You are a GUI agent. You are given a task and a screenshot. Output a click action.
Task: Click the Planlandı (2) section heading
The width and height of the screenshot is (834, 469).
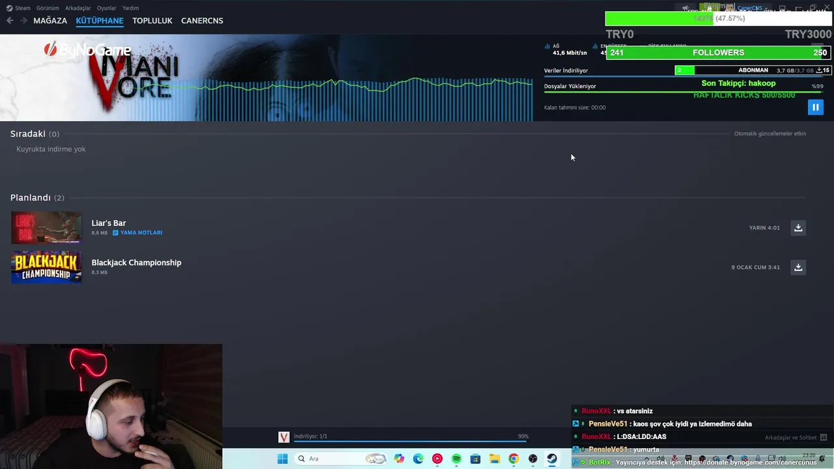pyautogui.click(x=37, y=197)
